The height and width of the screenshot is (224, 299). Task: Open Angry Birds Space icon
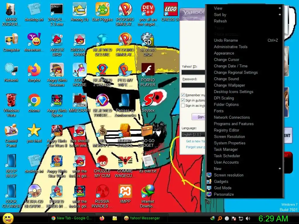tap(57, 105)
